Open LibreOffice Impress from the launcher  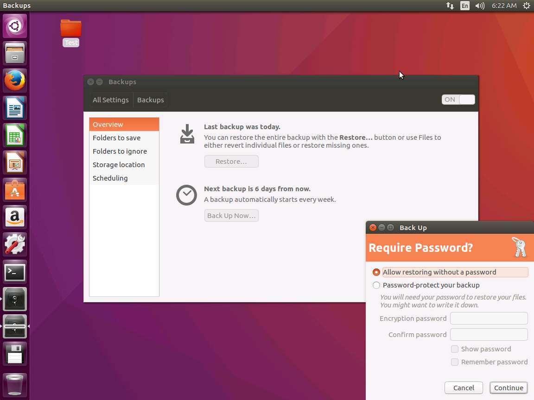(x=15, y=162)
